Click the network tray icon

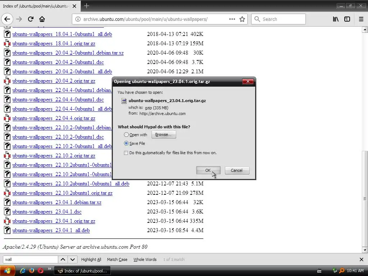click(335, 270)
